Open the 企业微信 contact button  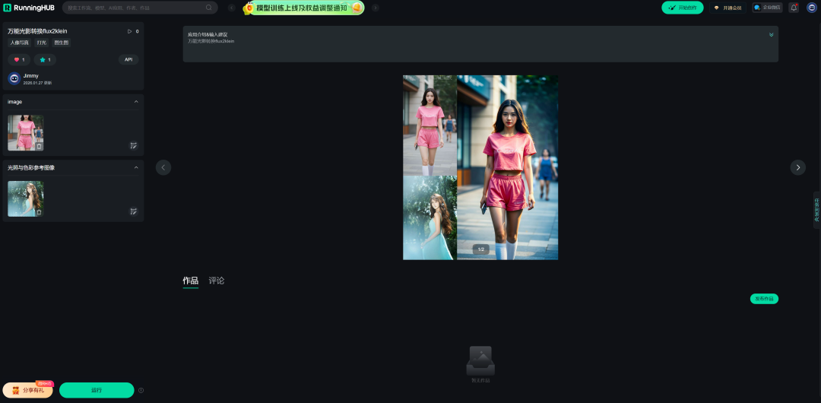coord(767,8)
